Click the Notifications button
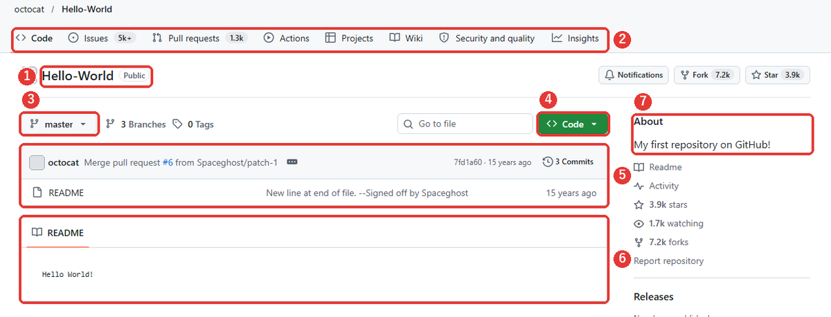The width and height of the screenshot is (831, 317). point(634,75)
